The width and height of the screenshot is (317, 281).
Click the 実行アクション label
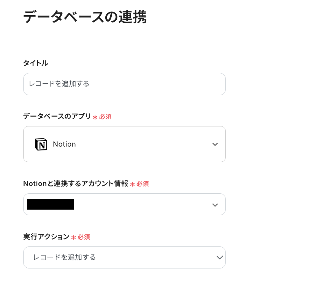tap(46, 237)
